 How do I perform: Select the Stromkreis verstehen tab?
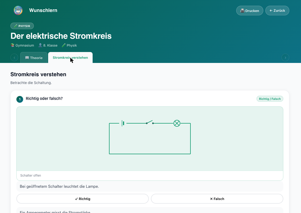tap(70, 57)
